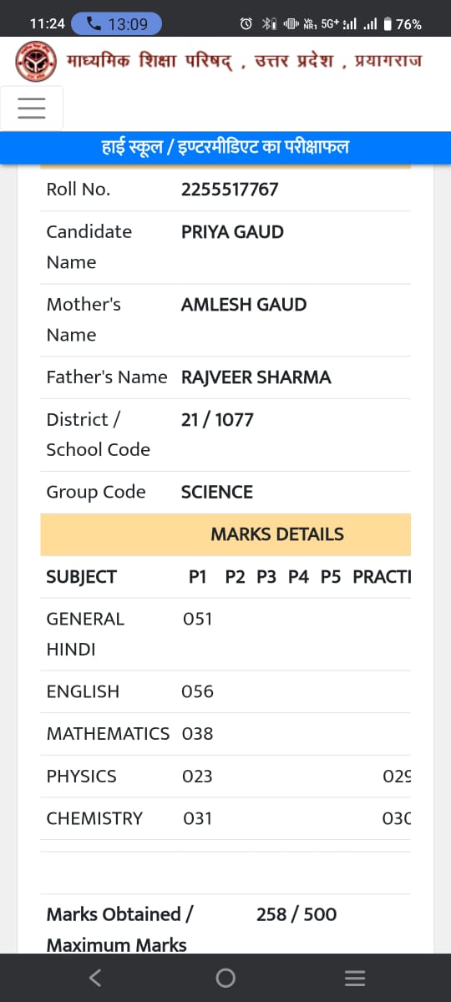Select the MARKS DETAILS heading bar
This screenshot has width=451, height=1002.
(x=225, y=534)
